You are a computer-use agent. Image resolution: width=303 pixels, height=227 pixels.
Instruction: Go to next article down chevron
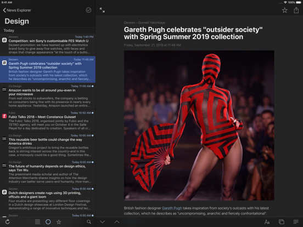103,222
